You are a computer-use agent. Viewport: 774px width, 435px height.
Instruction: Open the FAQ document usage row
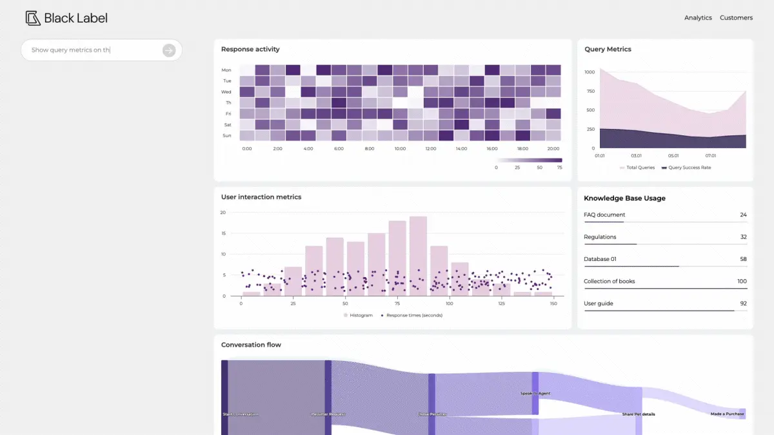[664, 215]
